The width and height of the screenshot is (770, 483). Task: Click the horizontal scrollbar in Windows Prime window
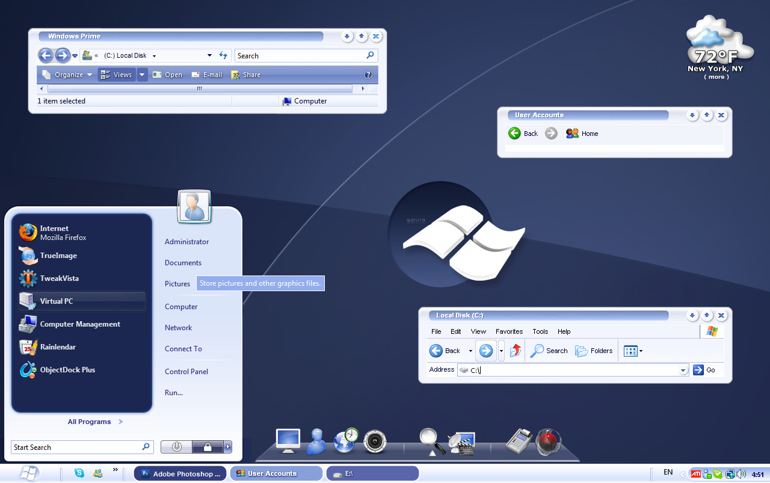coord(199,88)
